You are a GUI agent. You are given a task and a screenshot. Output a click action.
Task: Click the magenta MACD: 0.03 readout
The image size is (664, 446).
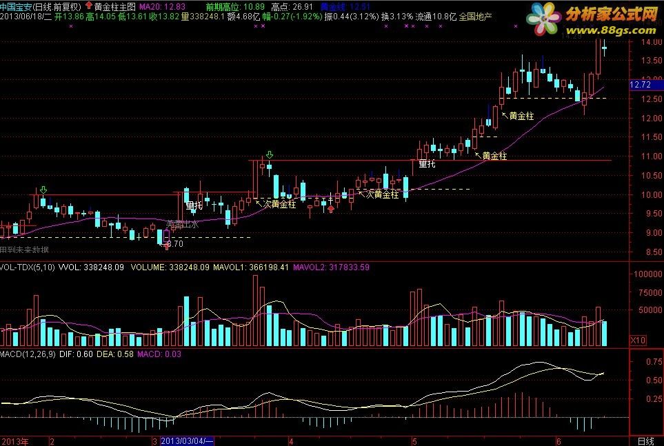[159, 354]
